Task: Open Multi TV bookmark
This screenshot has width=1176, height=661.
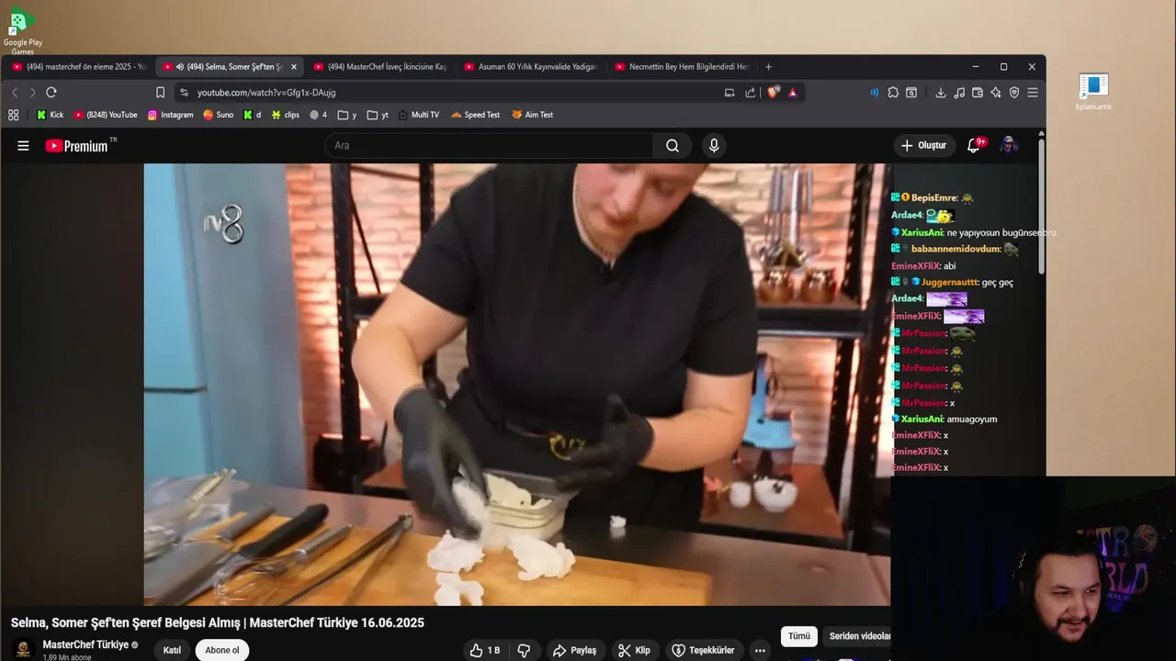Action: pyautogui.click(x=418, y=115)
